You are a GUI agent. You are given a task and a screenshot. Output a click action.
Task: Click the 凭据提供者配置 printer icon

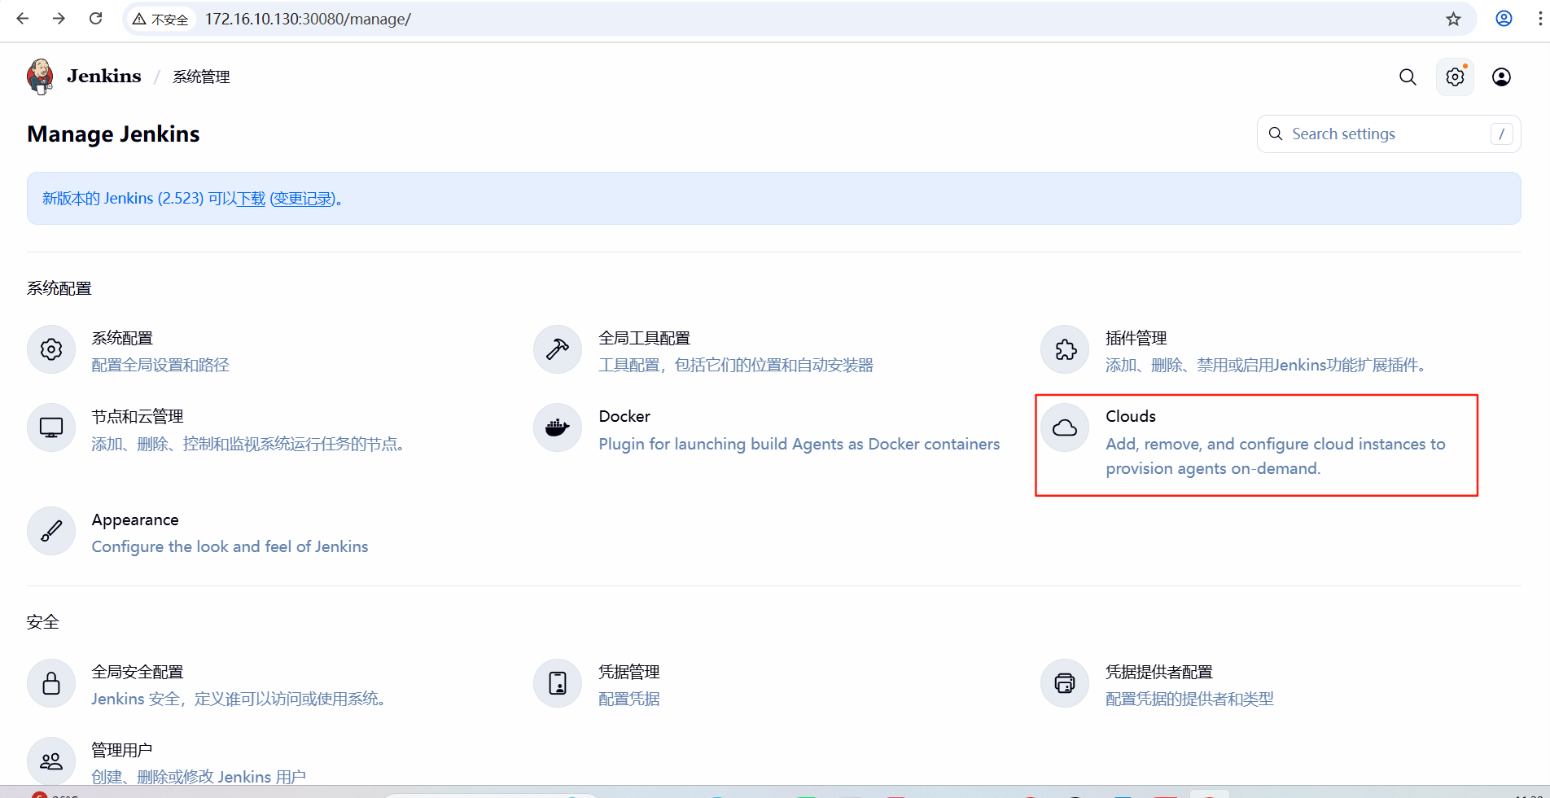click(1065, 683)
